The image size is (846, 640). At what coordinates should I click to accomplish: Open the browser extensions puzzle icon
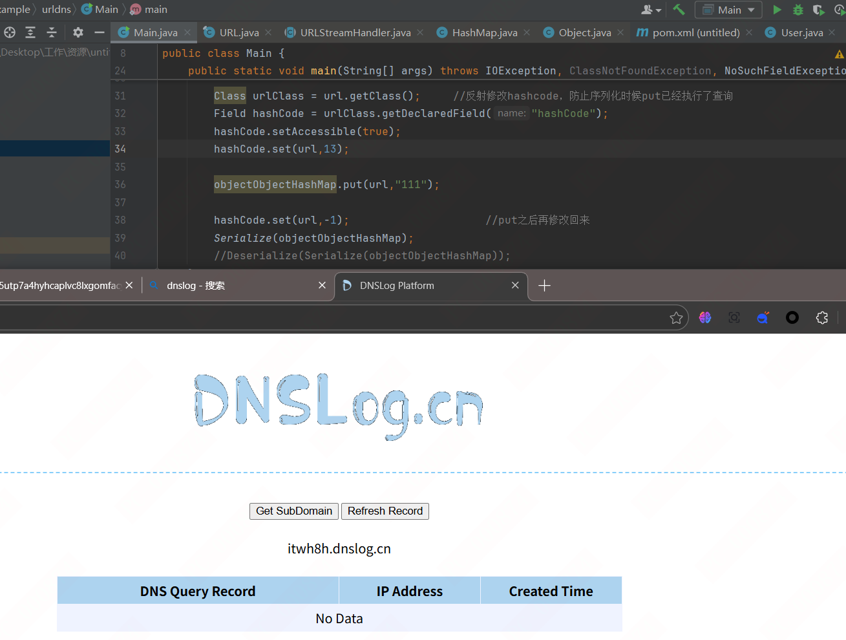pos(822,317)
